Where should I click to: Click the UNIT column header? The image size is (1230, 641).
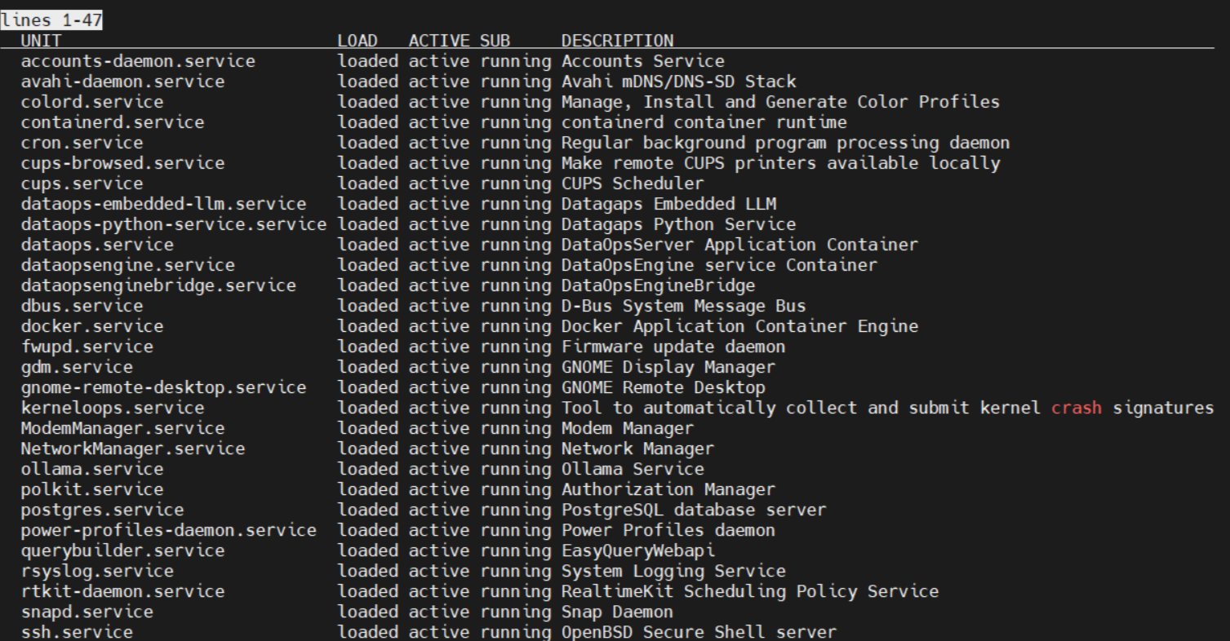click(x=41, y=41)
